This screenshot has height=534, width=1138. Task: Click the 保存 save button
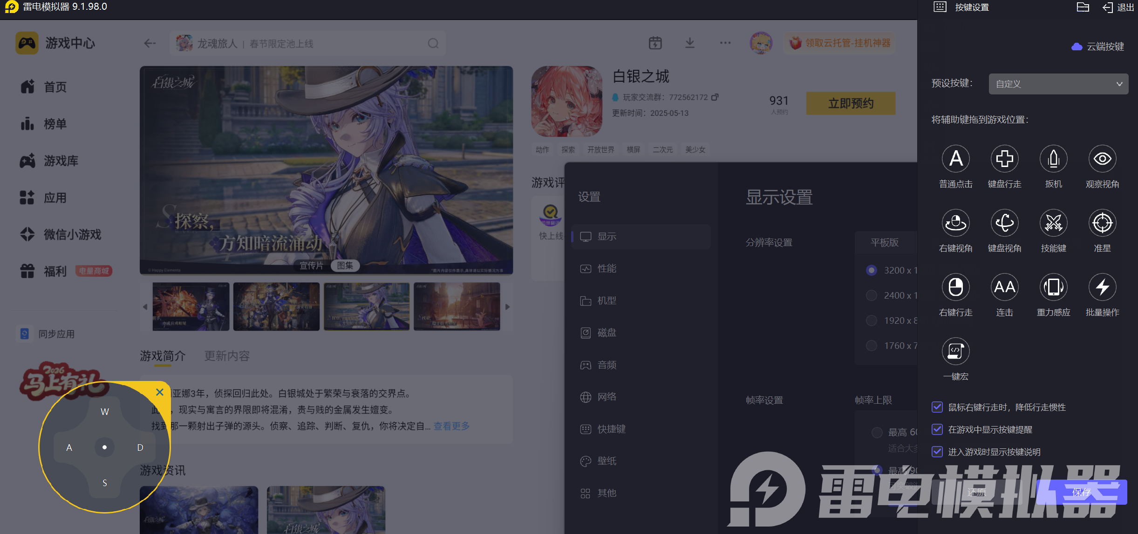point(1082,492)
